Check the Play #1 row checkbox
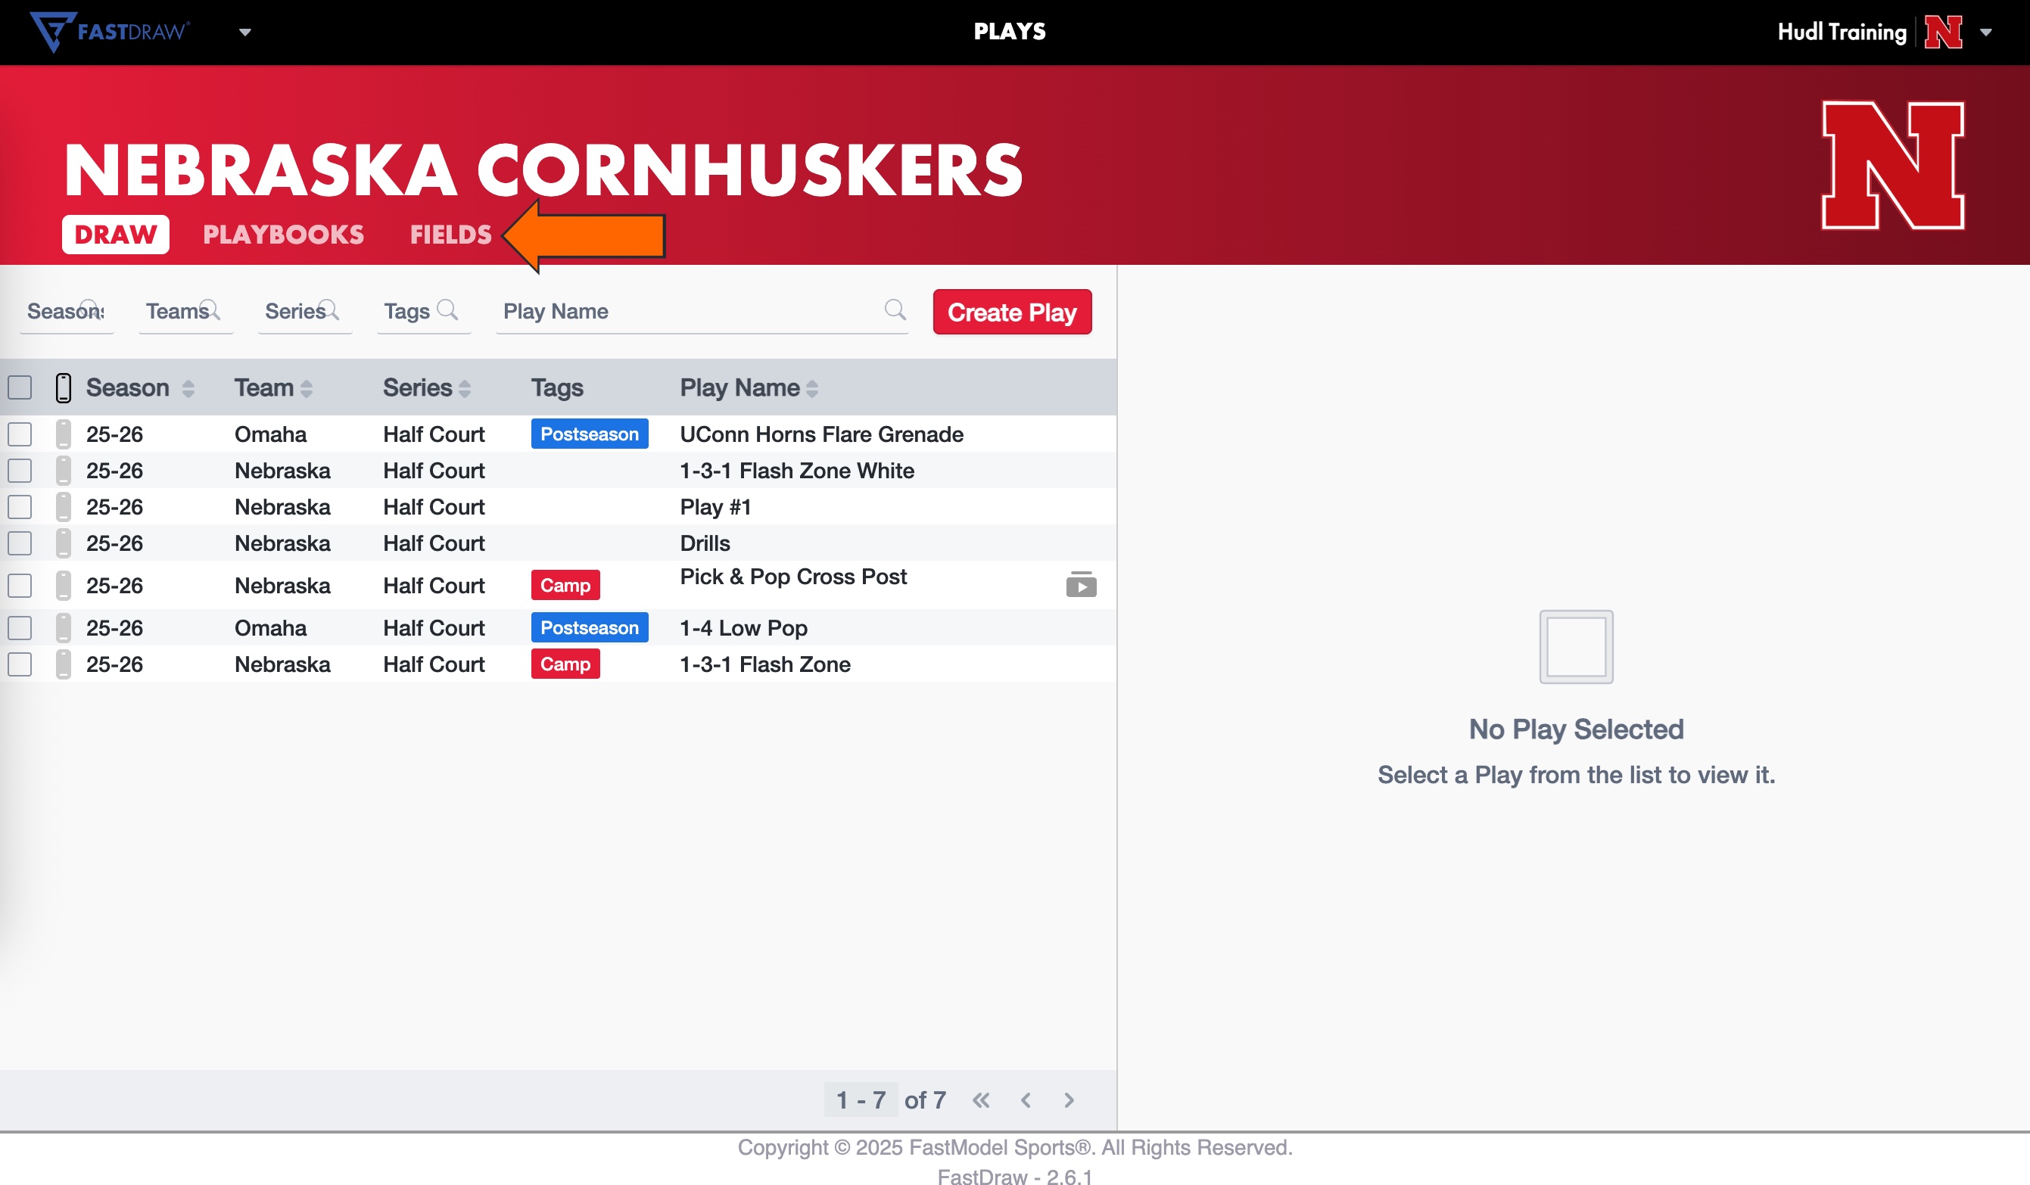 (x=20, y=507)
